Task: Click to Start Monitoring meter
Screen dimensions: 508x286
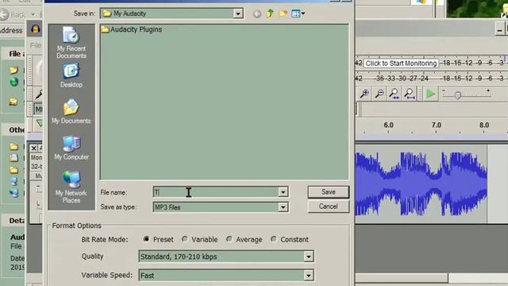Action: pos(401,64)
